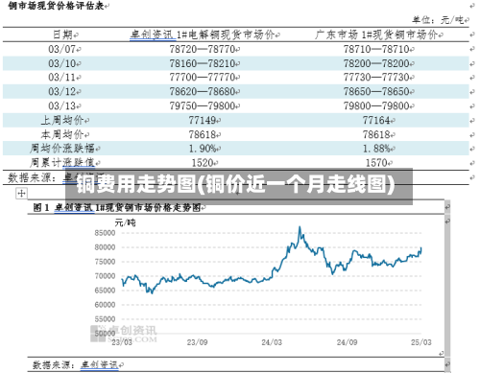Click the 周均价涨跌幅 row label
Screen dimensions: 480x373
coord(62,149)
